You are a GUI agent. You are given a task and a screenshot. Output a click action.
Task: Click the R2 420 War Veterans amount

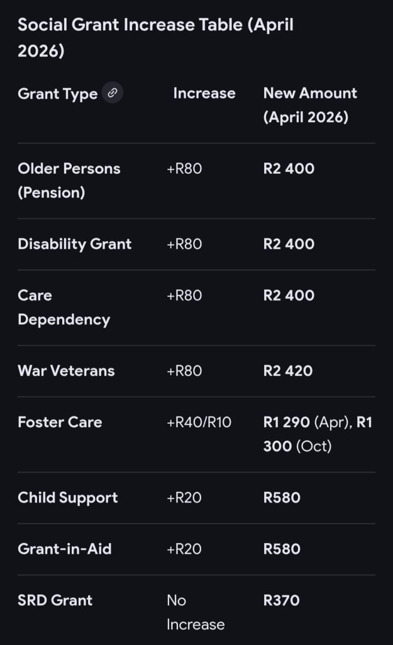(288, 370)
